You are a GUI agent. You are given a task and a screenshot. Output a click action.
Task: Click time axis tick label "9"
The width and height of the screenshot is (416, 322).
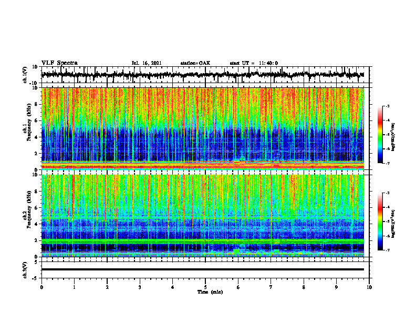tap(336, 287)
